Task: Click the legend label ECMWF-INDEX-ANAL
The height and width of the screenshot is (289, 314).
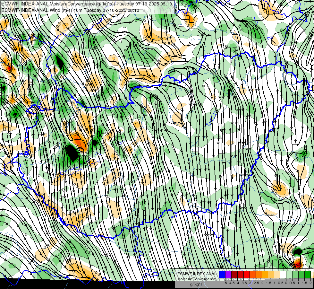Action: [197, 274]
